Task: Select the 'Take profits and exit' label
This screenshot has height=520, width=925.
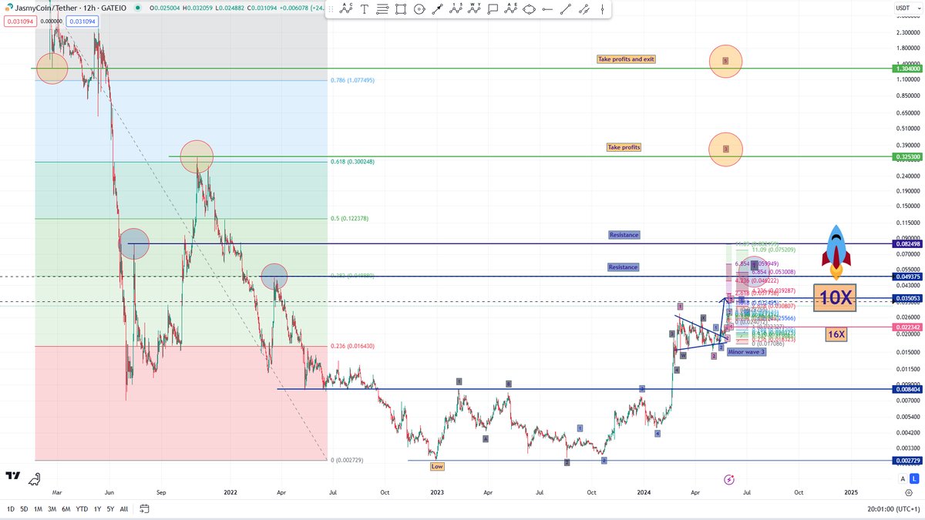Action: (x=627, y=59)
